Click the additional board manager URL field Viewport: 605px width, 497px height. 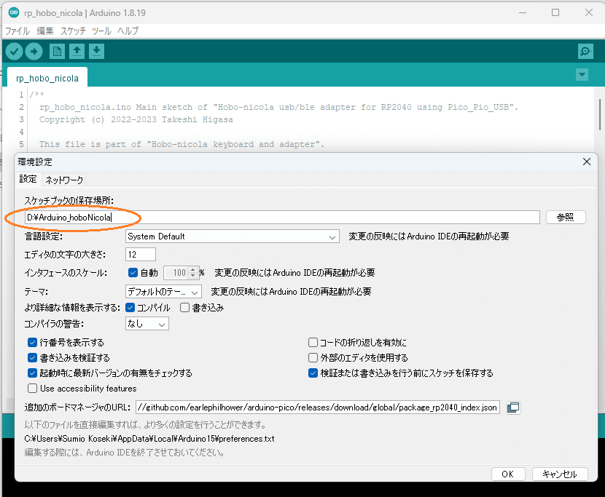tap(318, 407)
